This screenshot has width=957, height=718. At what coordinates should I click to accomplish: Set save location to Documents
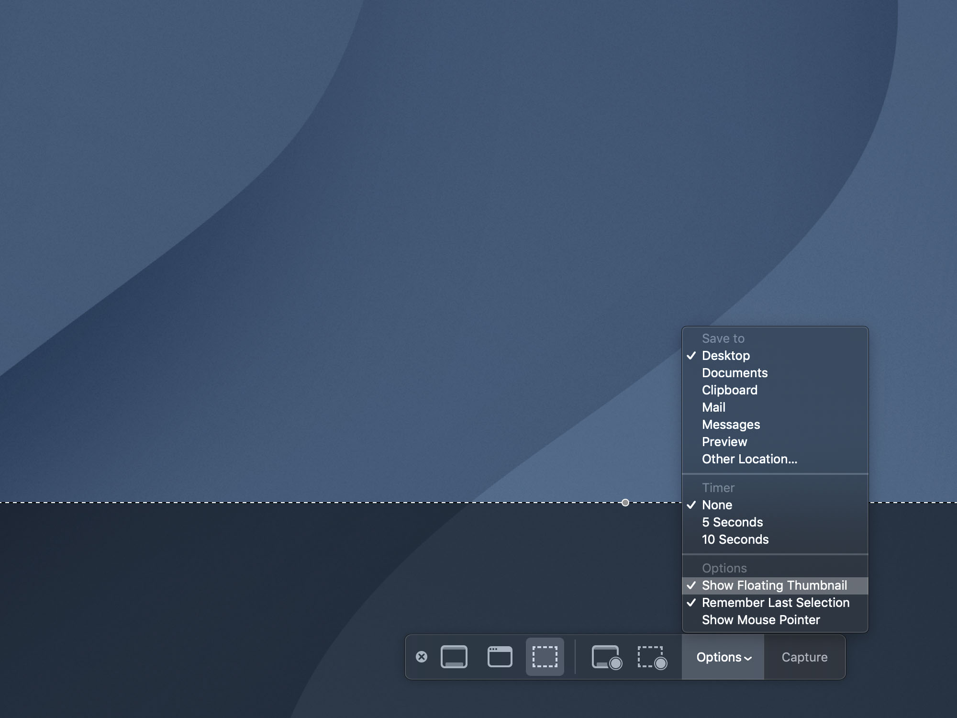pyautogui.click(x=734, y=373)
